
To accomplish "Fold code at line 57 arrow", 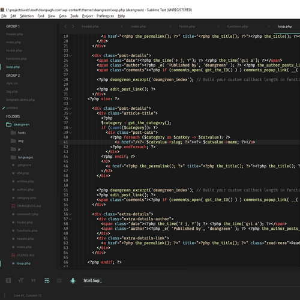I will [70, 219].
